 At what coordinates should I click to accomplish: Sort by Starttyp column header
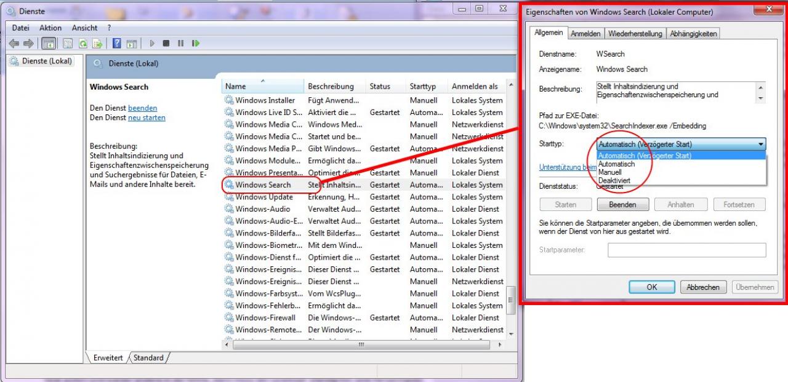tap(427, 86)
